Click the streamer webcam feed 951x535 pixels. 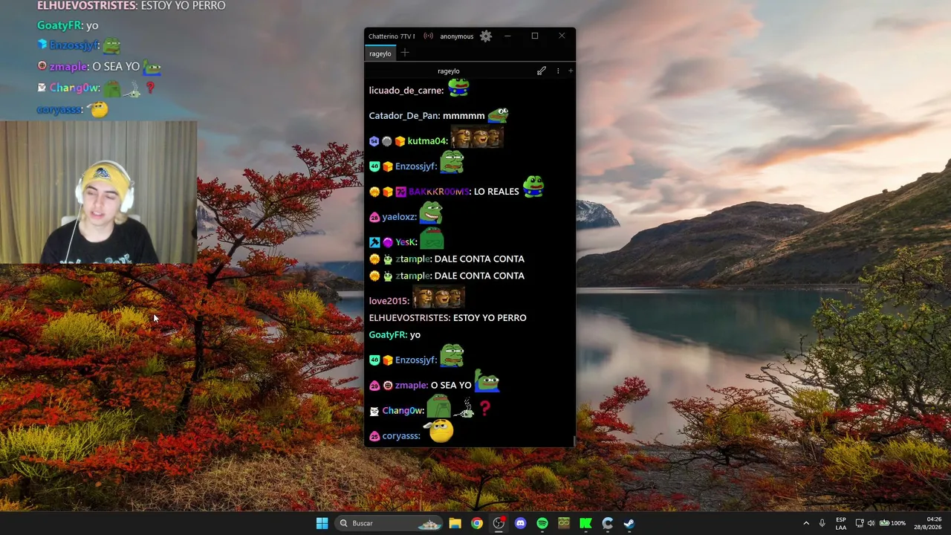[x=98, y=192]
